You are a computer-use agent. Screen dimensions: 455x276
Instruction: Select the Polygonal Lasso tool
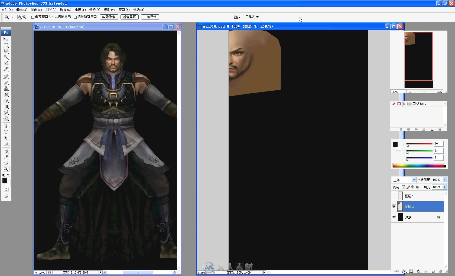coord(6,51)
